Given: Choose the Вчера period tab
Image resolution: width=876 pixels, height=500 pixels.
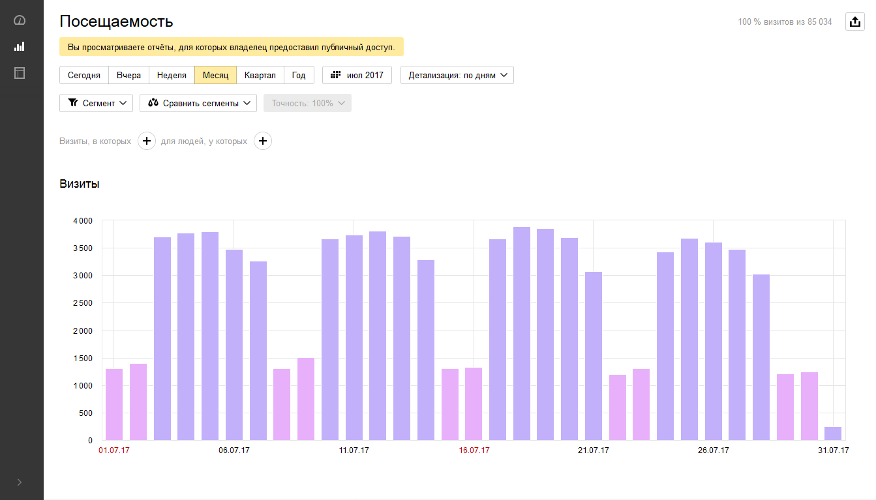Looking at the screenshot, I should click(x=128, y=75).
